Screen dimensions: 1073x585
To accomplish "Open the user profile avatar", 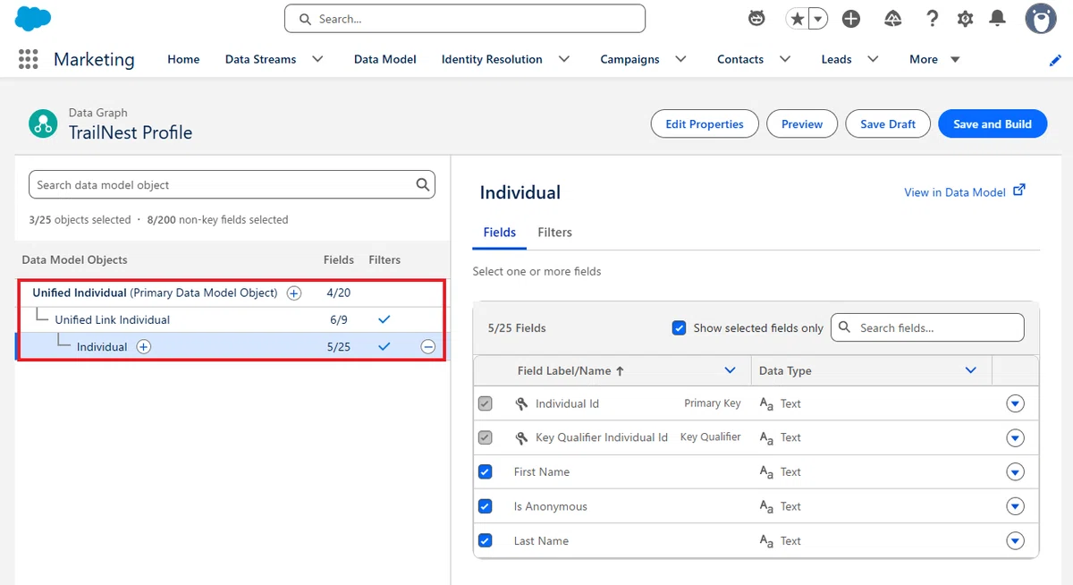I will pyautogui.click(x=1040, y=19).
